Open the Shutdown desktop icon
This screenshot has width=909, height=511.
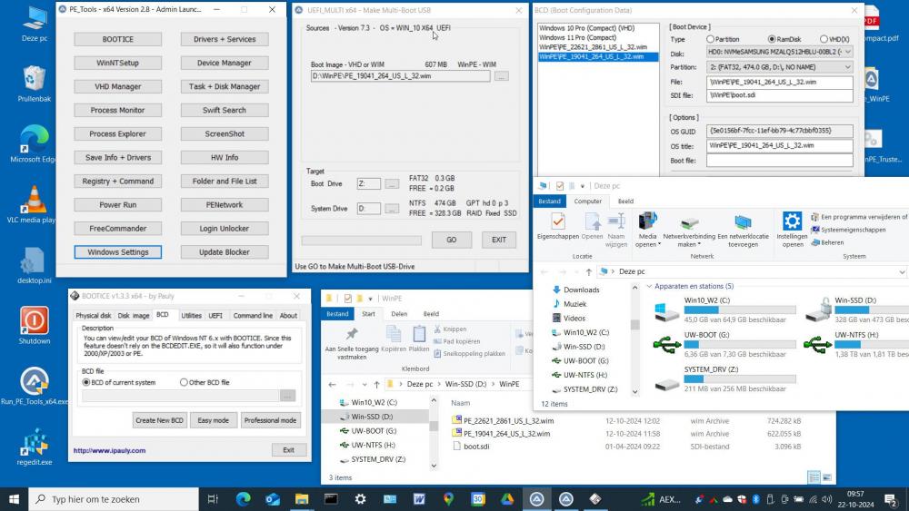pyautogui.click(x=35, y=321)
